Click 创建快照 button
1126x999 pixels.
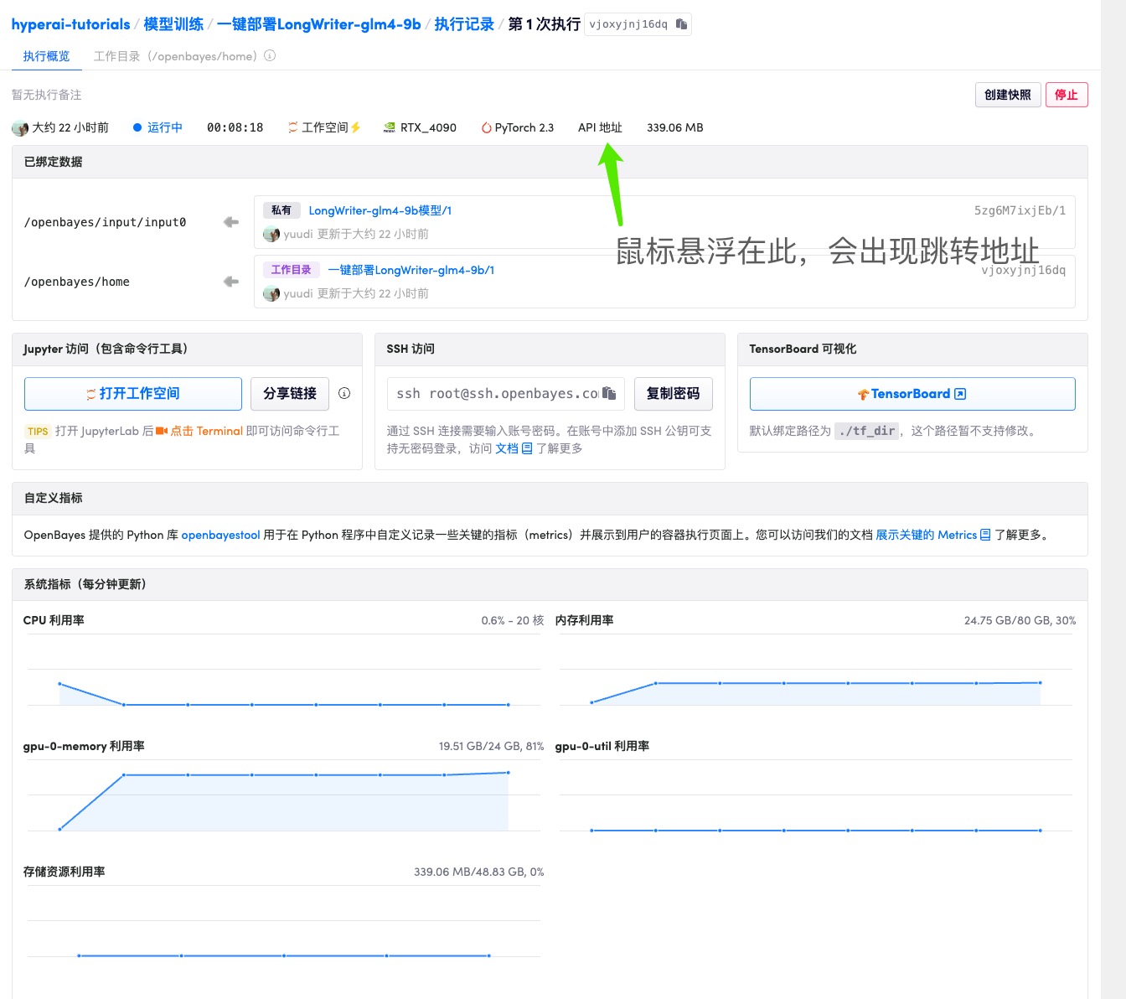(1008, 95)
